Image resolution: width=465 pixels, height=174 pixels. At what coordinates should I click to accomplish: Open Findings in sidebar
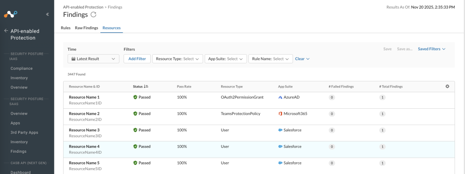coord(18,151)
